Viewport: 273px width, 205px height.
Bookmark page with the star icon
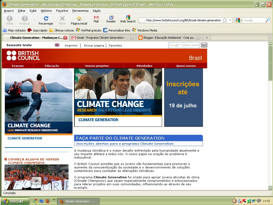click(x=225, y=20)
